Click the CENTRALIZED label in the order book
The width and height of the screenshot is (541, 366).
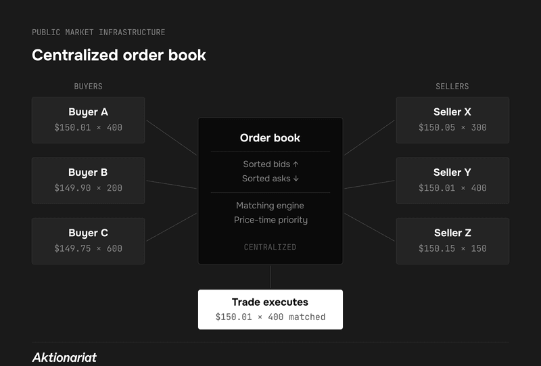pyautogui.click(x=270, y=248)
